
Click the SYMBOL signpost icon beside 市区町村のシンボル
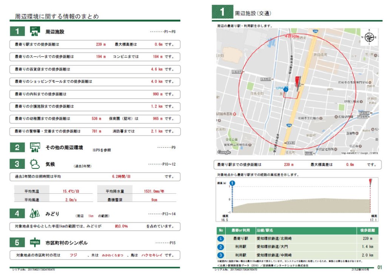click(35, 243)
